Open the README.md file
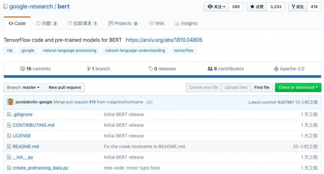This screenshot has width=324, height=174. pos(26,146)
